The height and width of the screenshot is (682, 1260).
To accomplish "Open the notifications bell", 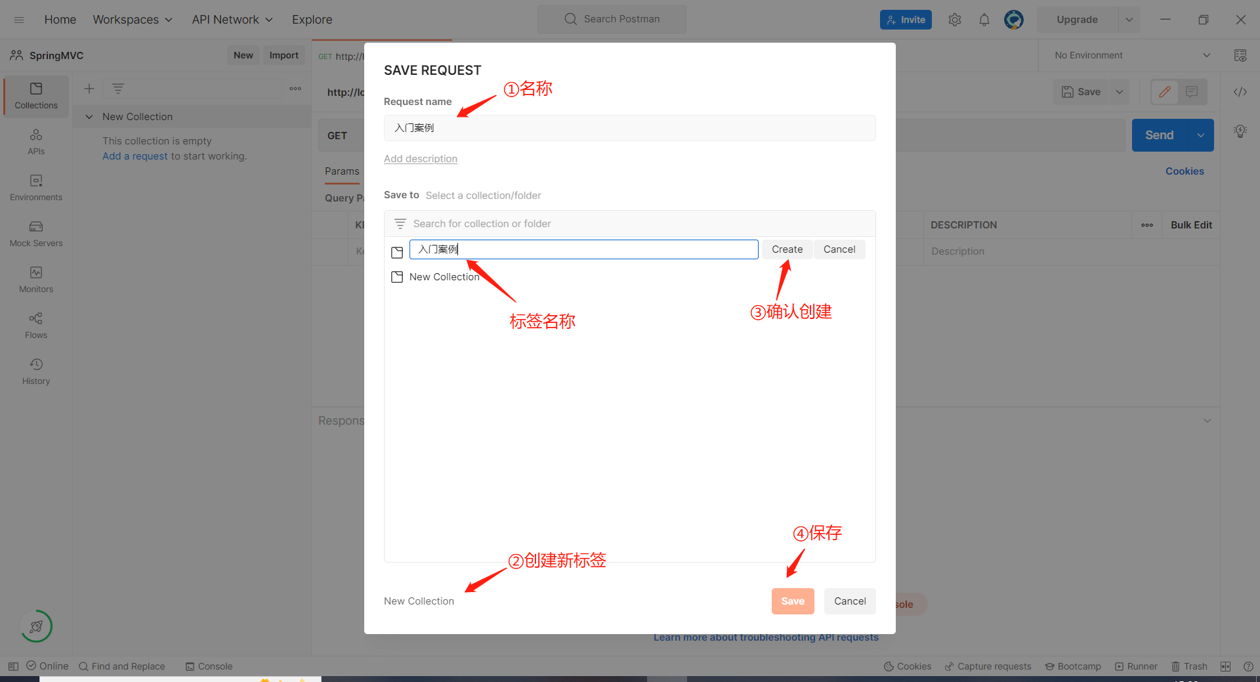I will pyautogui.click(x=984, y=20).
